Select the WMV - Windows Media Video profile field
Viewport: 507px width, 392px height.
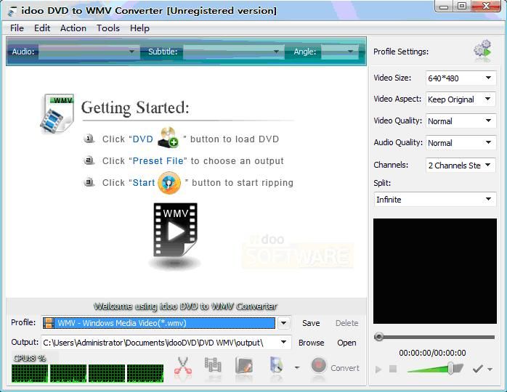point(159,323)
